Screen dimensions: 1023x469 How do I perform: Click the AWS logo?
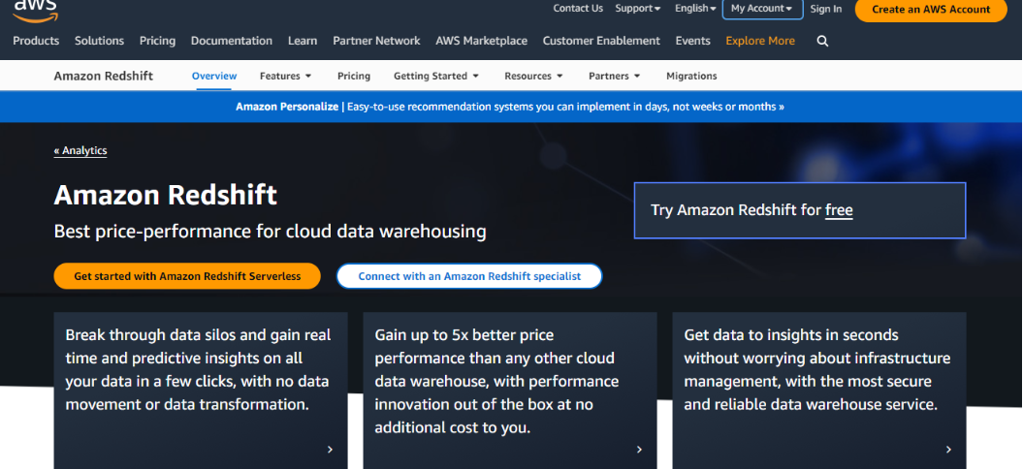35,8
